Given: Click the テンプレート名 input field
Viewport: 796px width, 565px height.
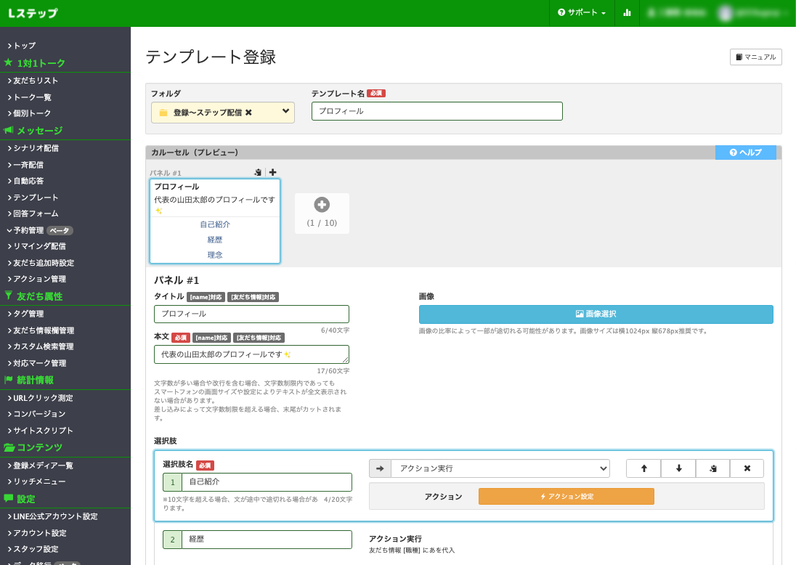Looking at the screenshot, I should pyautogui.click(x=436, y=111).
